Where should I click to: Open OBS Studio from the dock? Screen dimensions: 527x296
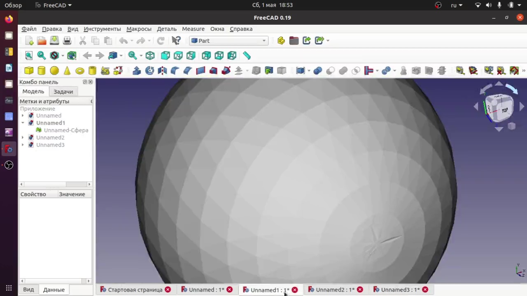[9, 165]
